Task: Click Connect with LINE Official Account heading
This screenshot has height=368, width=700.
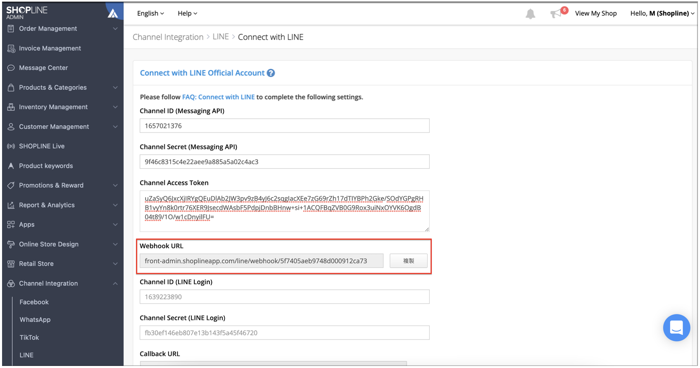Action: [x=202, y=73]
